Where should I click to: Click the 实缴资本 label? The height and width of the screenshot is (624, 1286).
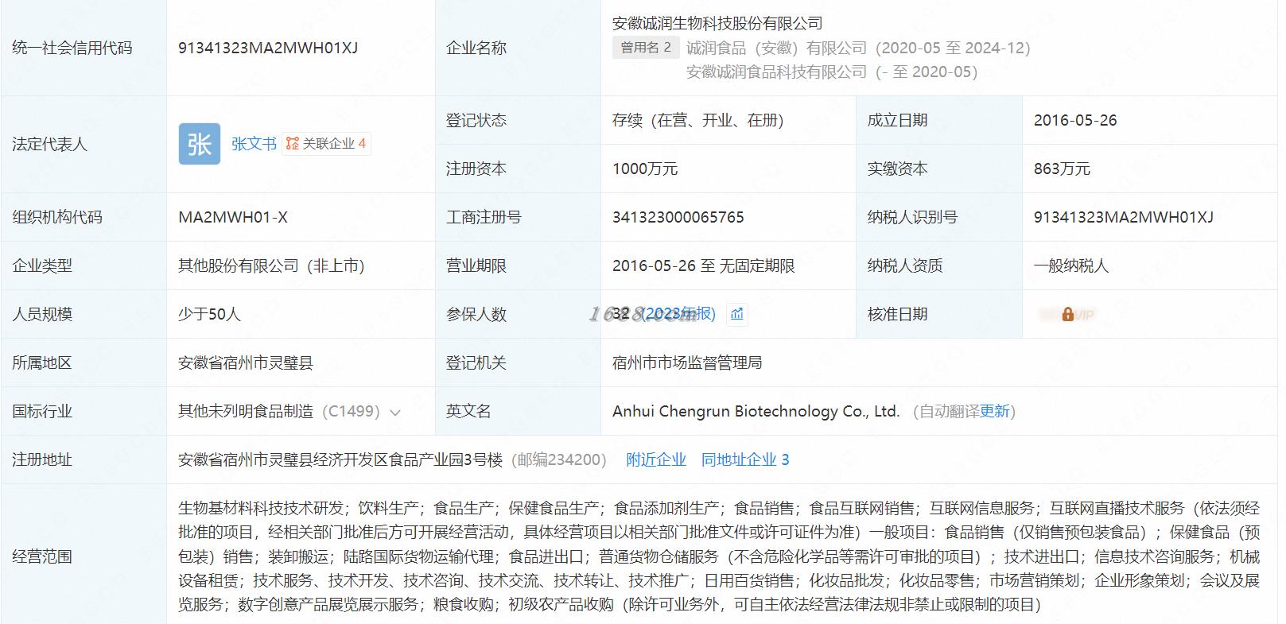click(898, 169)
